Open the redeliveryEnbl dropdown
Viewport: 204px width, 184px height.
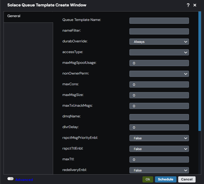[x=159, y=170]
